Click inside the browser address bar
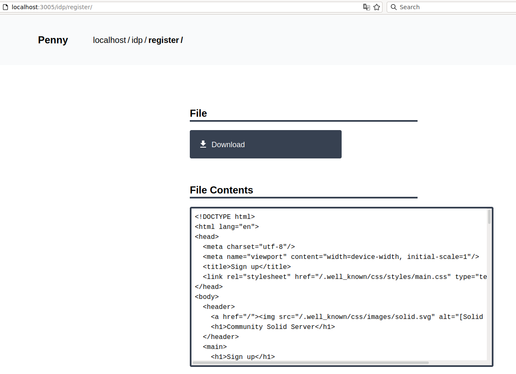This screenshot has height=374, width=516. (x=167, y=7)
